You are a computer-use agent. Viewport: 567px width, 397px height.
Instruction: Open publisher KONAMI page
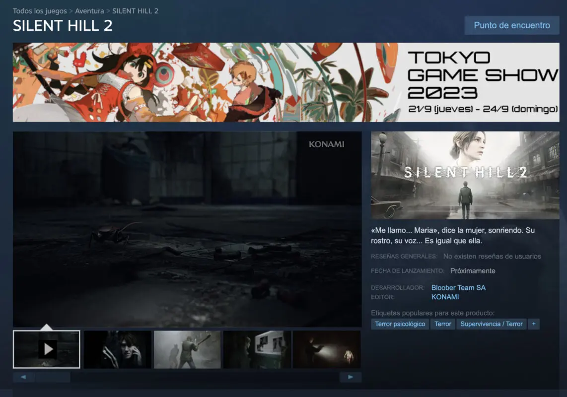[445, 297]
